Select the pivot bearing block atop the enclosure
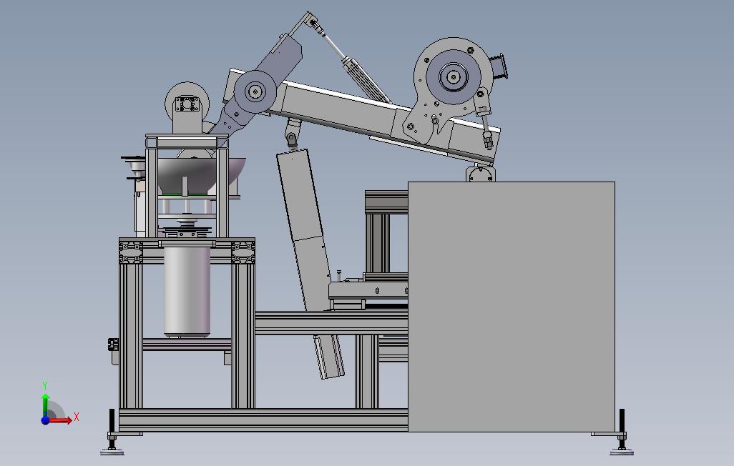 point(480,173)
